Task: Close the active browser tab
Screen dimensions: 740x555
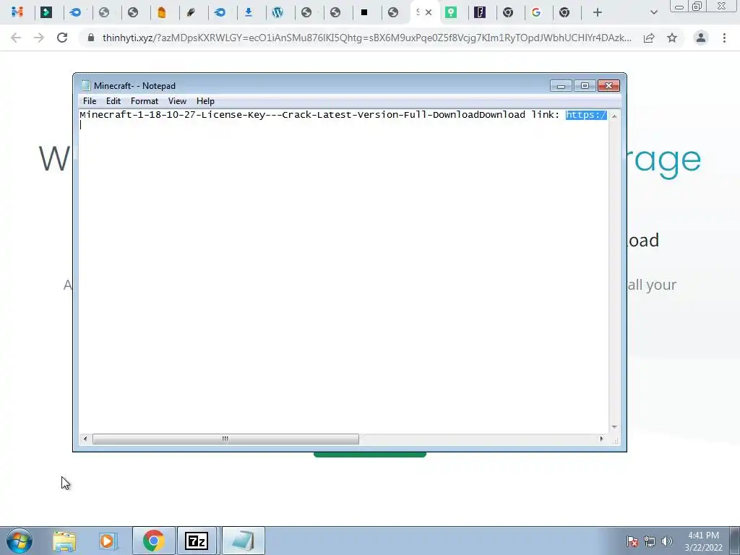Action: click(429, 12)
